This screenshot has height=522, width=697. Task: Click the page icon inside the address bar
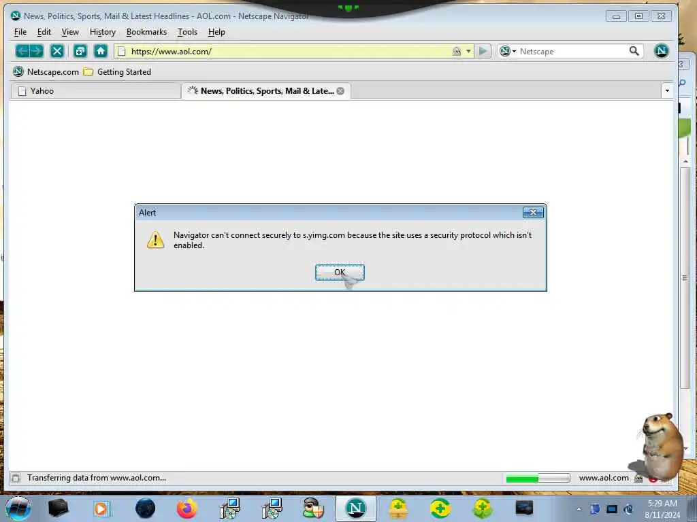coord(122,52)
